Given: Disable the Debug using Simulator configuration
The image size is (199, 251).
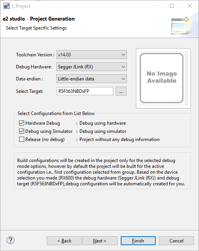Looking at the screenshot, I should pos(21,131).
